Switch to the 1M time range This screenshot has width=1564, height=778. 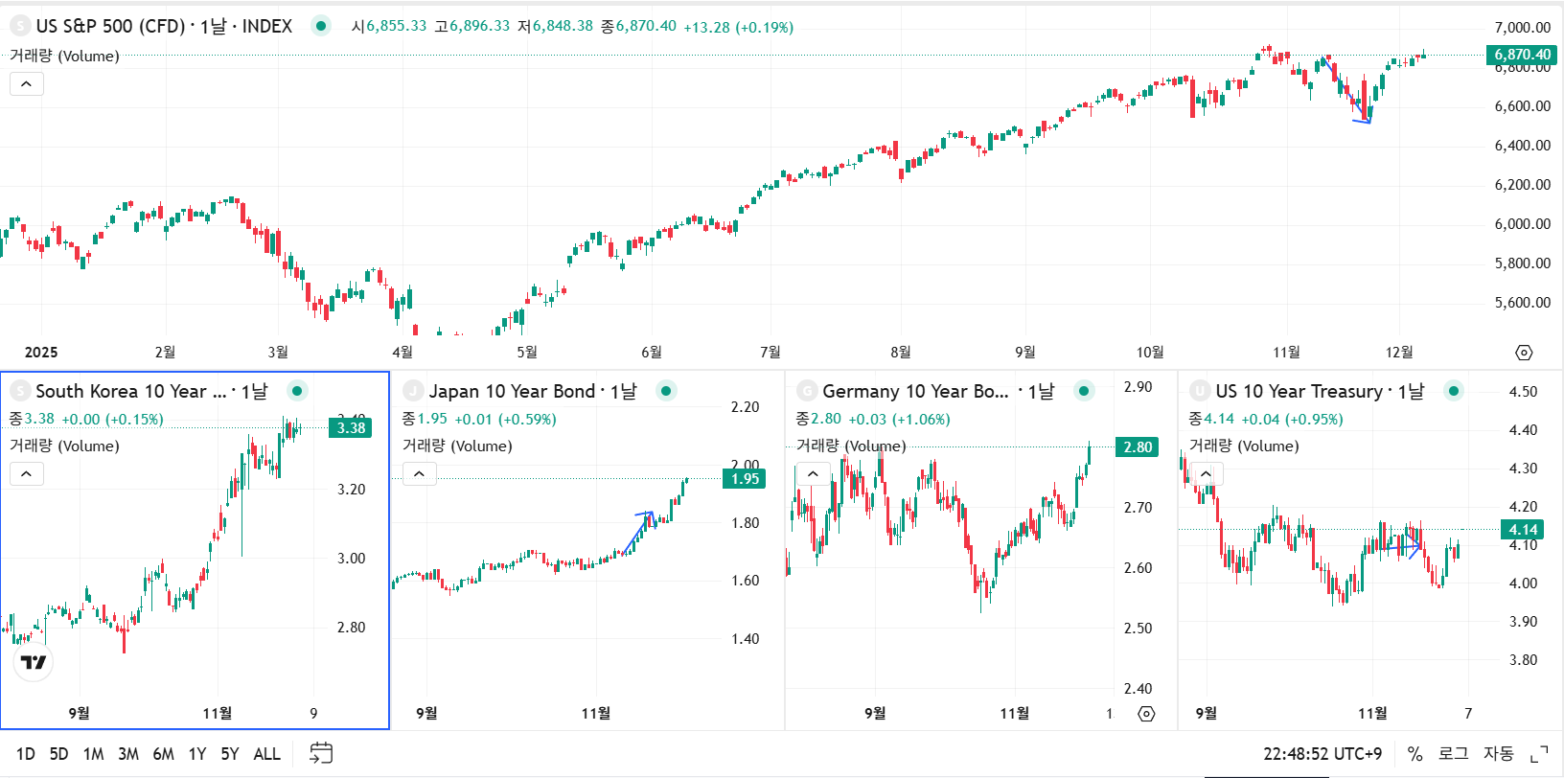[93, 754]
